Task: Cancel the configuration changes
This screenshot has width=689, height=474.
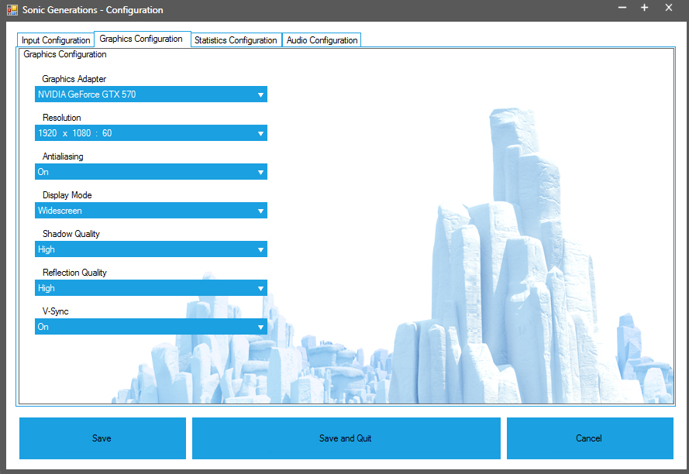Action: tap(590, 438)
